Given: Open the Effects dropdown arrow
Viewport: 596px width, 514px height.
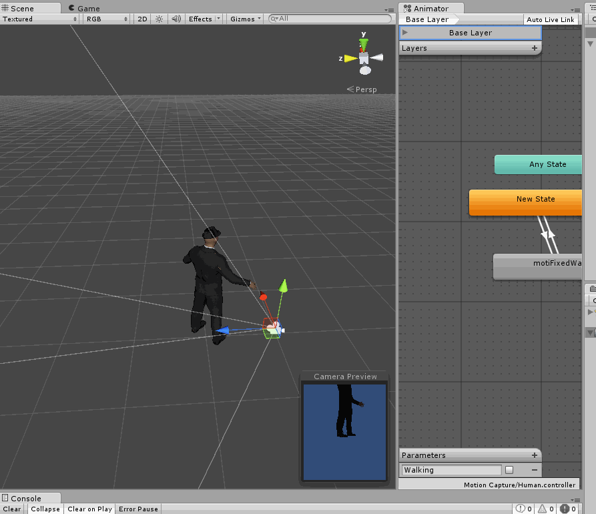Looking at the screenshot, I should [x=218, y=19].
